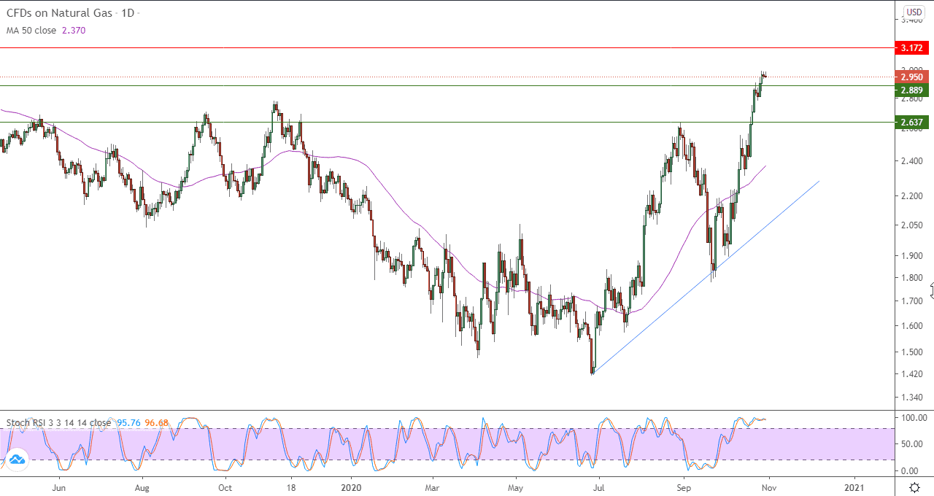
Task: Click 2021 on the time axis
Action: coord(854,487)
